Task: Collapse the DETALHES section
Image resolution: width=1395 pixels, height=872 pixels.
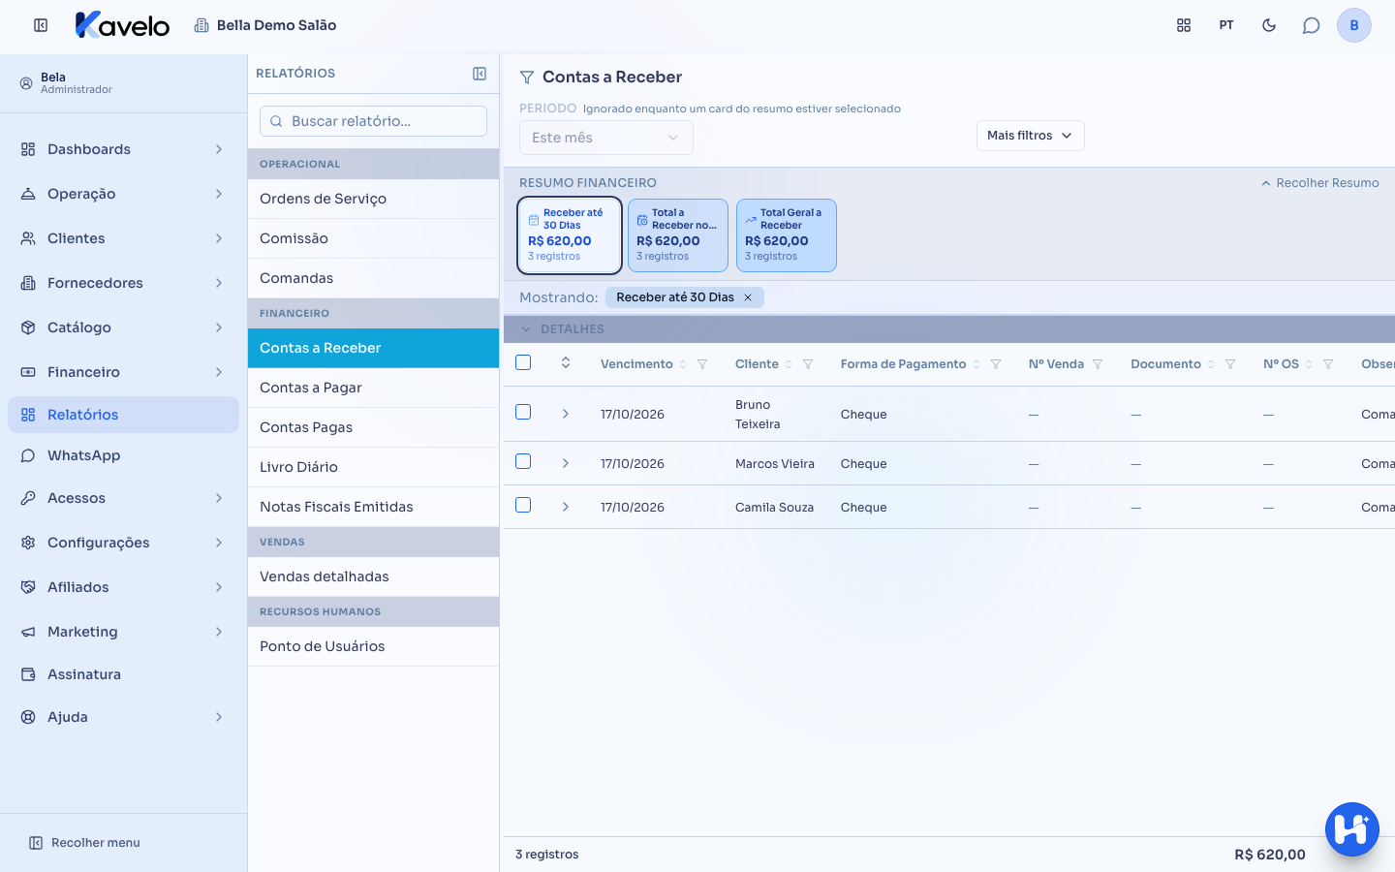Action: pos(526,329)
